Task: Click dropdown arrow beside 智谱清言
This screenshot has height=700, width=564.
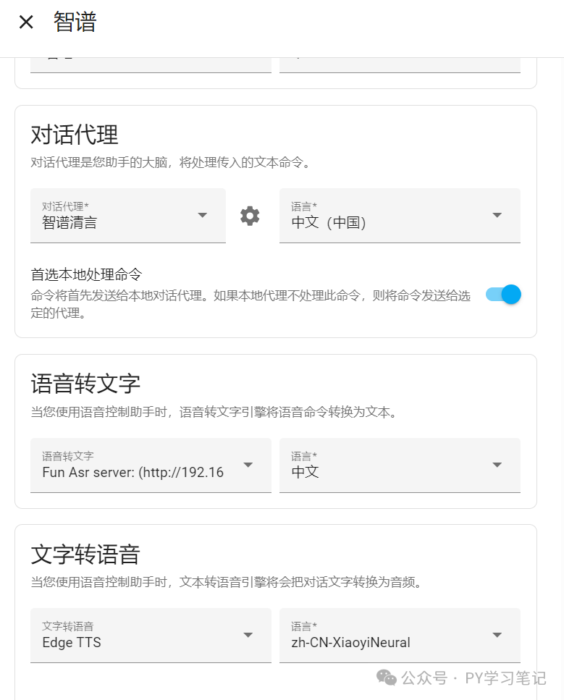Action: [202, 215]
